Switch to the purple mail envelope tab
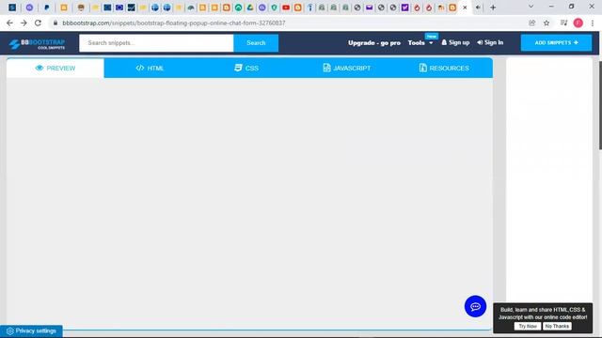This screenshot has width=602, height=338. point(370,8)
